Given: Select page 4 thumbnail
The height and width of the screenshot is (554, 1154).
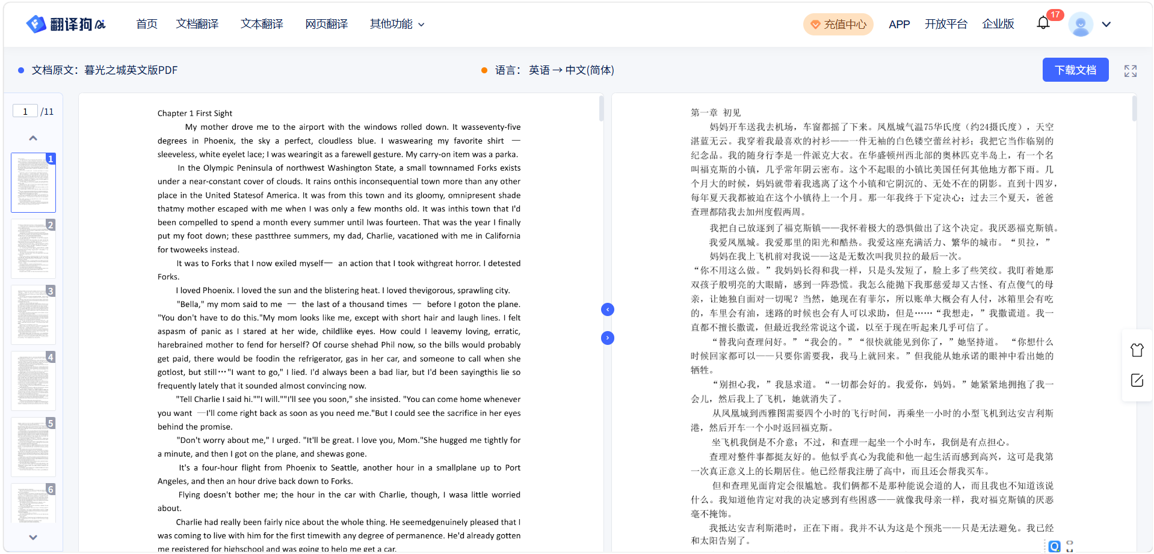Looking at the screenshot, I should (33, 381).
